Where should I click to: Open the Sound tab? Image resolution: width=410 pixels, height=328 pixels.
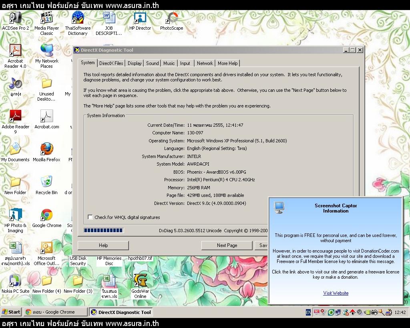pyautogui.click(x=153, y=63)
